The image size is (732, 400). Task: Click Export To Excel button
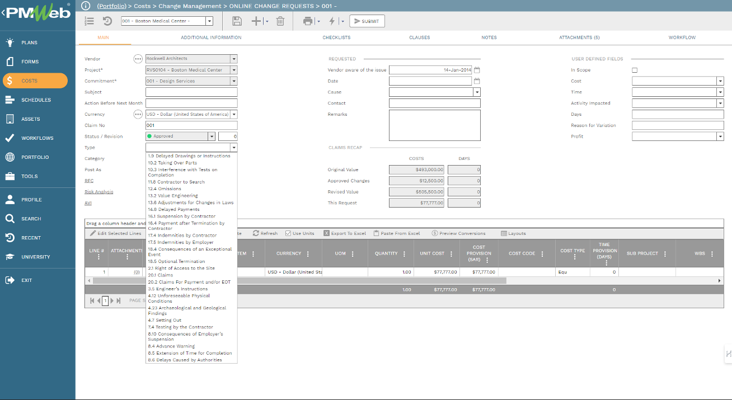click(x=345, y=233)
